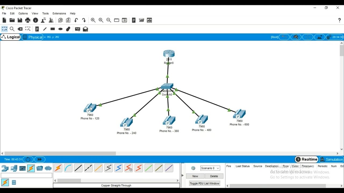Screen dimensions: 344x193
Task: Pick the dotted Phone cable
Action: tap(108, 168)
